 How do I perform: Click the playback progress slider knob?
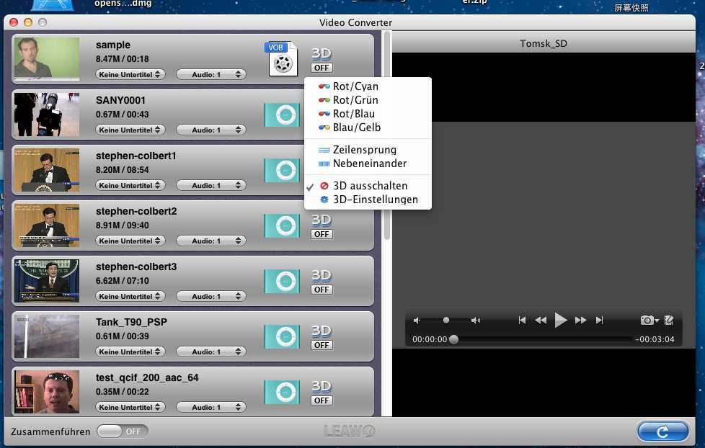point(453,339)
